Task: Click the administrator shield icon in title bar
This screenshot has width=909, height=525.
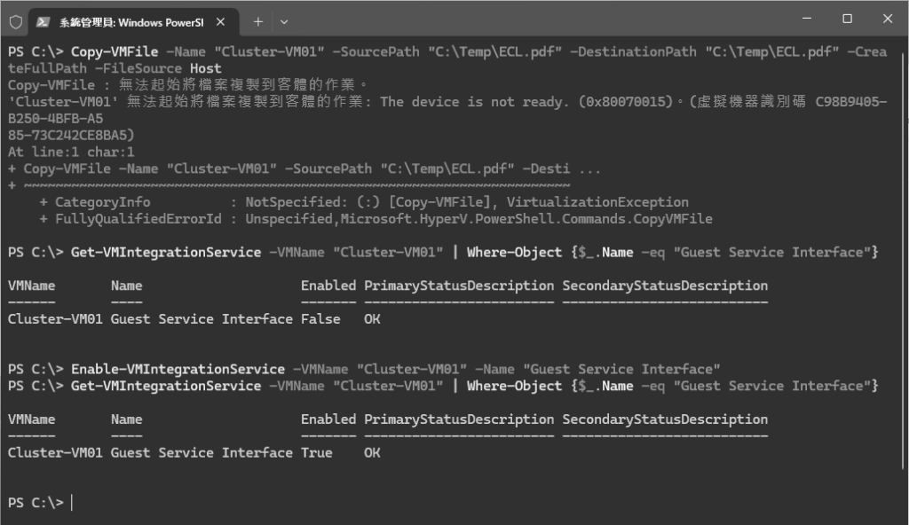Action: [x=16, y=22]
